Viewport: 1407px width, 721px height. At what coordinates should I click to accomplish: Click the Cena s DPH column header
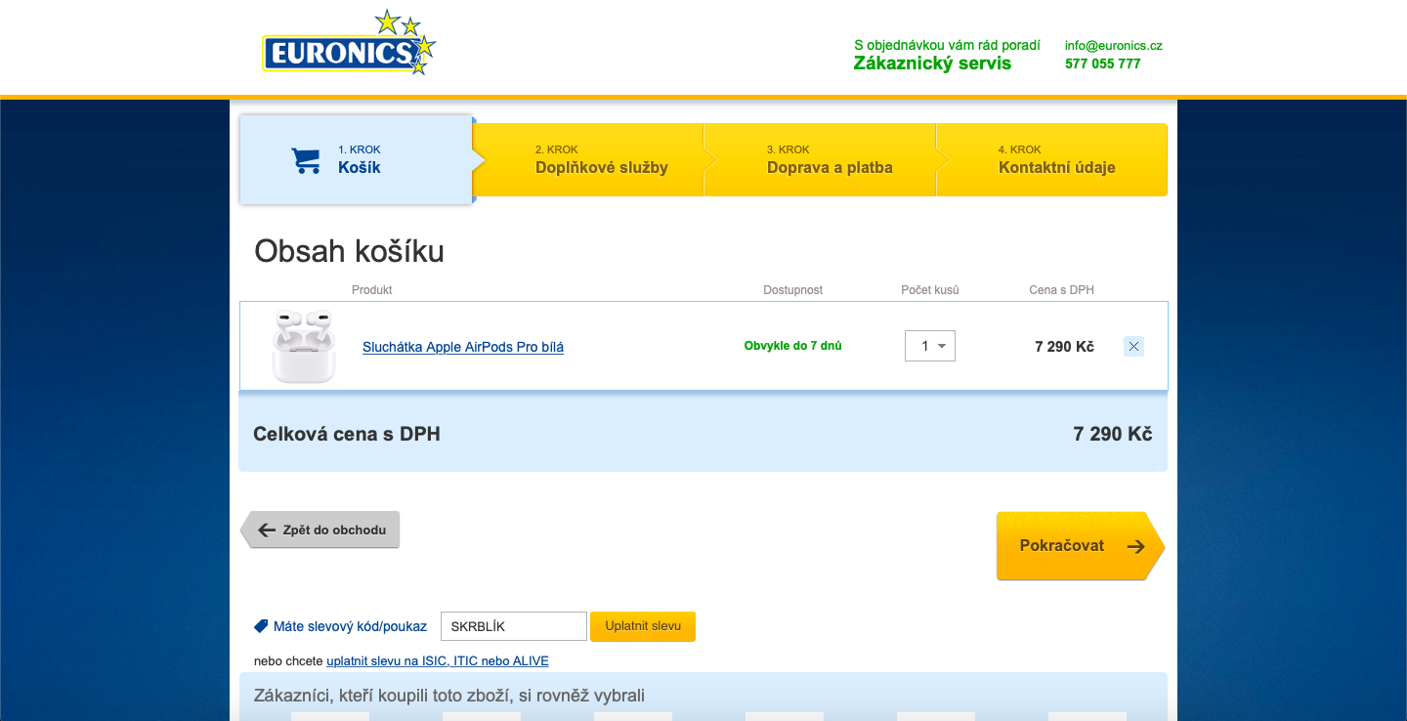1061,290
